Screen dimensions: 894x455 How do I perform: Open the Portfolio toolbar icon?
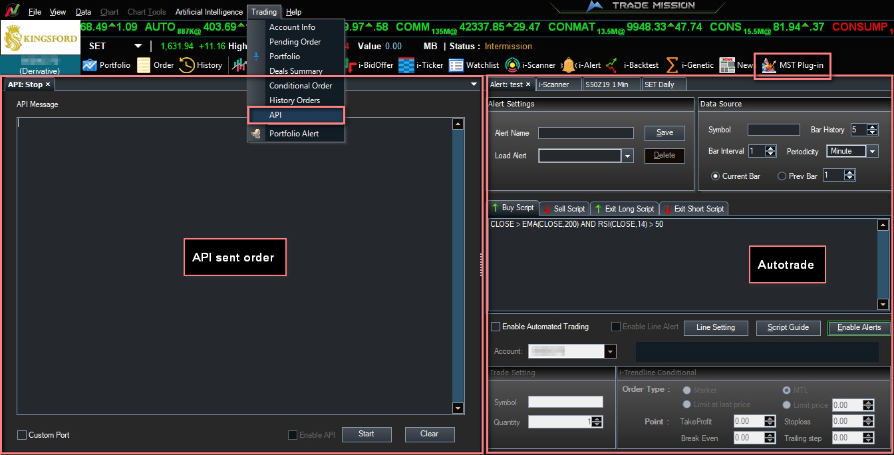click(90, 65)
